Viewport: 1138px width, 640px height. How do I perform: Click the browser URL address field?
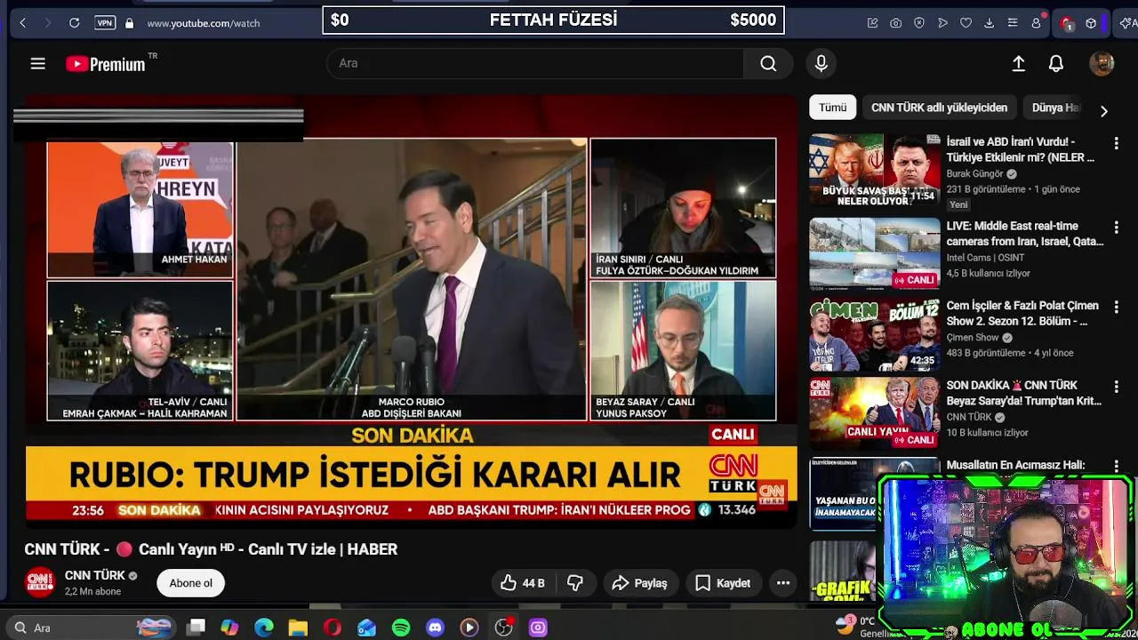[x=204, y=23]
